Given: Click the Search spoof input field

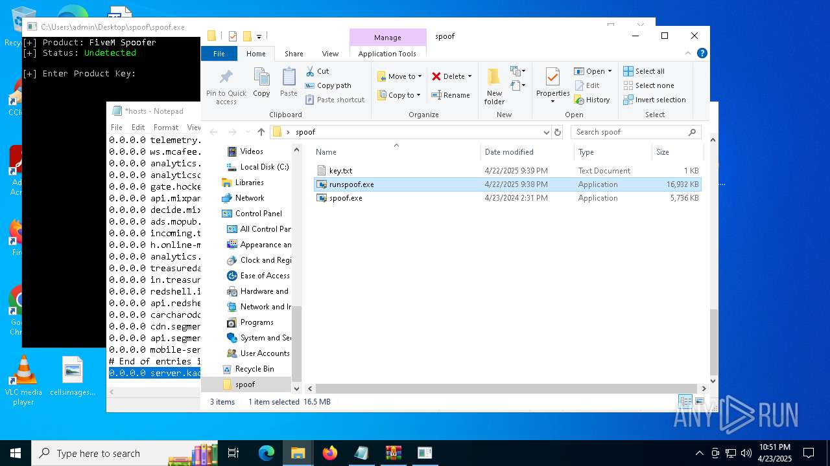Looking at the screenshot, I should [635, 132].
